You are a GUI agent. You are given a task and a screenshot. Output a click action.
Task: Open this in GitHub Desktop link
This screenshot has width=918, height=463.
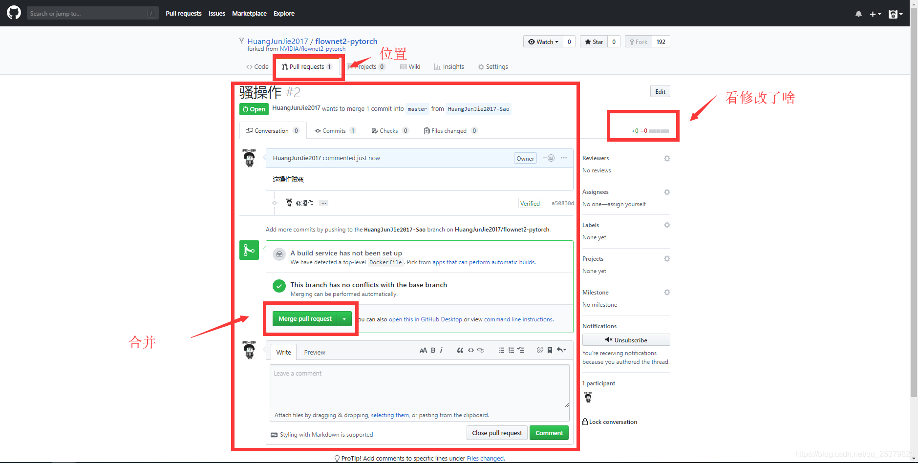click(425, 319)
